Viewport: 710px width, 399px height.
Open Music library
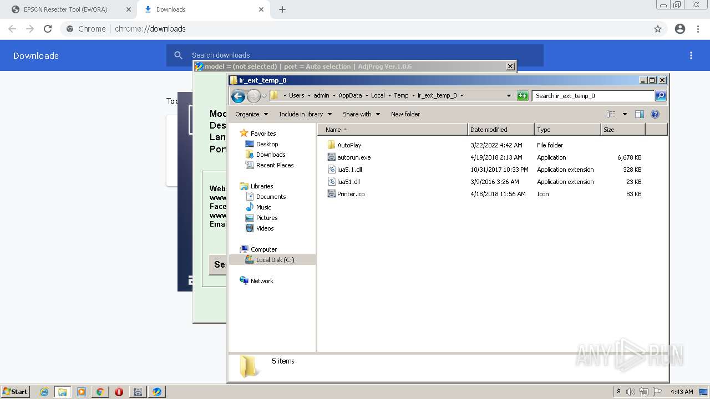tap(263, 207)
